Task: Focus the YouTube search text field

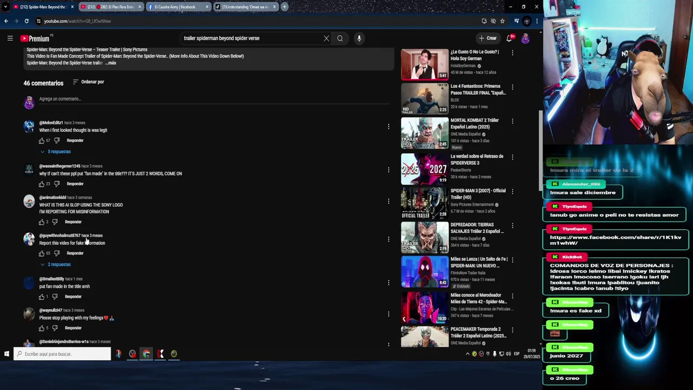Action: [x=252, y=38]
